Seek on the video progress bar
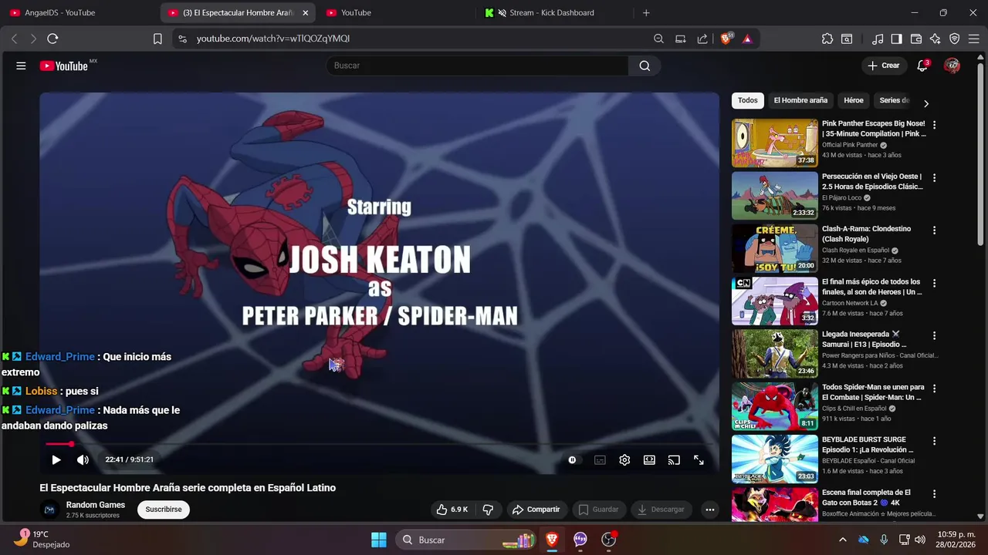This screenshot has height=555, width=988. tap(378, 444)
